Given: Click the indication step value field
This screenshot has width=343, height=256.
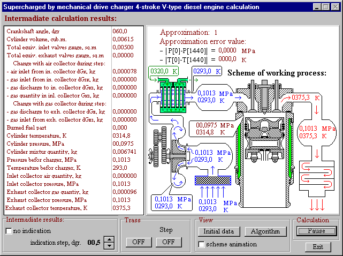Looking at the screenshot, I should (x=93, y=243).
